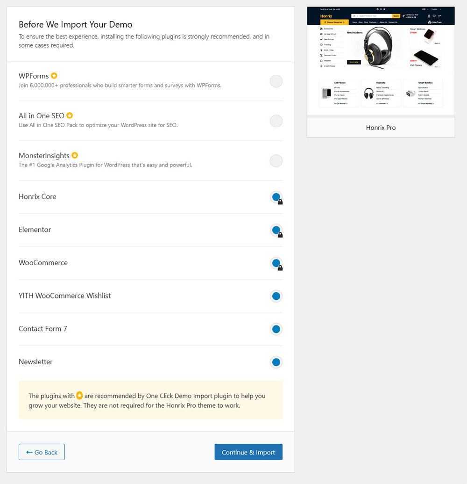467x484 pixels.
Task: Click the star badge beside All in One SEO
Action: pyautogui.click(x=70, y=116)
